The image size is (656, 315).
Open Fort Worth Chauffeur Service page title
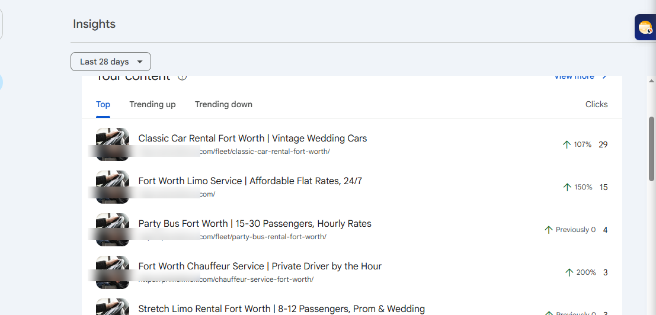click(x=260, y=266)
